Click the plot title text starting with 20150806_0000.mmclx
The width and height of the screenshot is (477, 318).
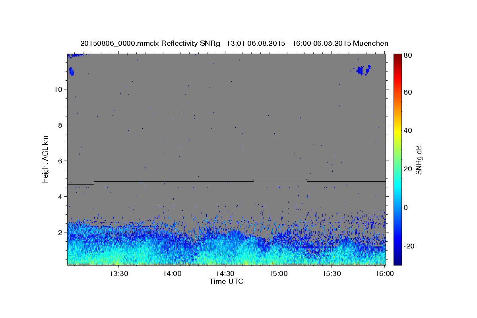pos(234,43)
